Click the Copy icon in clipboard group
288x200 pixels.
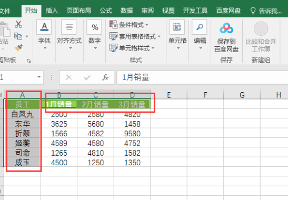(18, 36)
